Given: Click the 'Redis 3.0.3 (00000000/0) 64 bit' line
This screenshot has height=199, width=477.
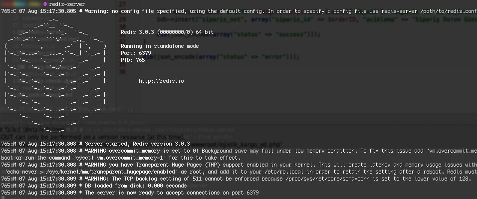Looking at the screenshot, I should coord(167,32).
